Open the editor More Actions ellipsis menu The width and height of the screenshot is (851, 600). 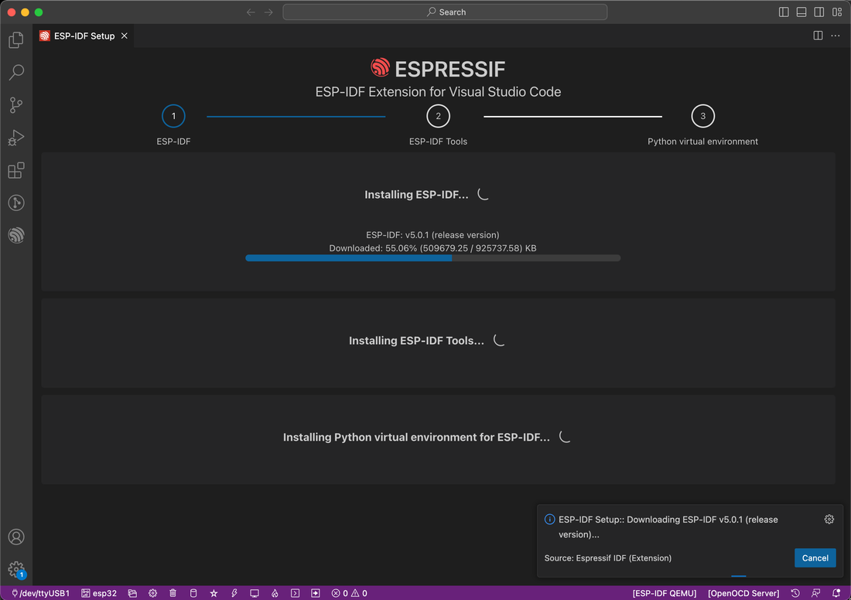tap(836, 36)
